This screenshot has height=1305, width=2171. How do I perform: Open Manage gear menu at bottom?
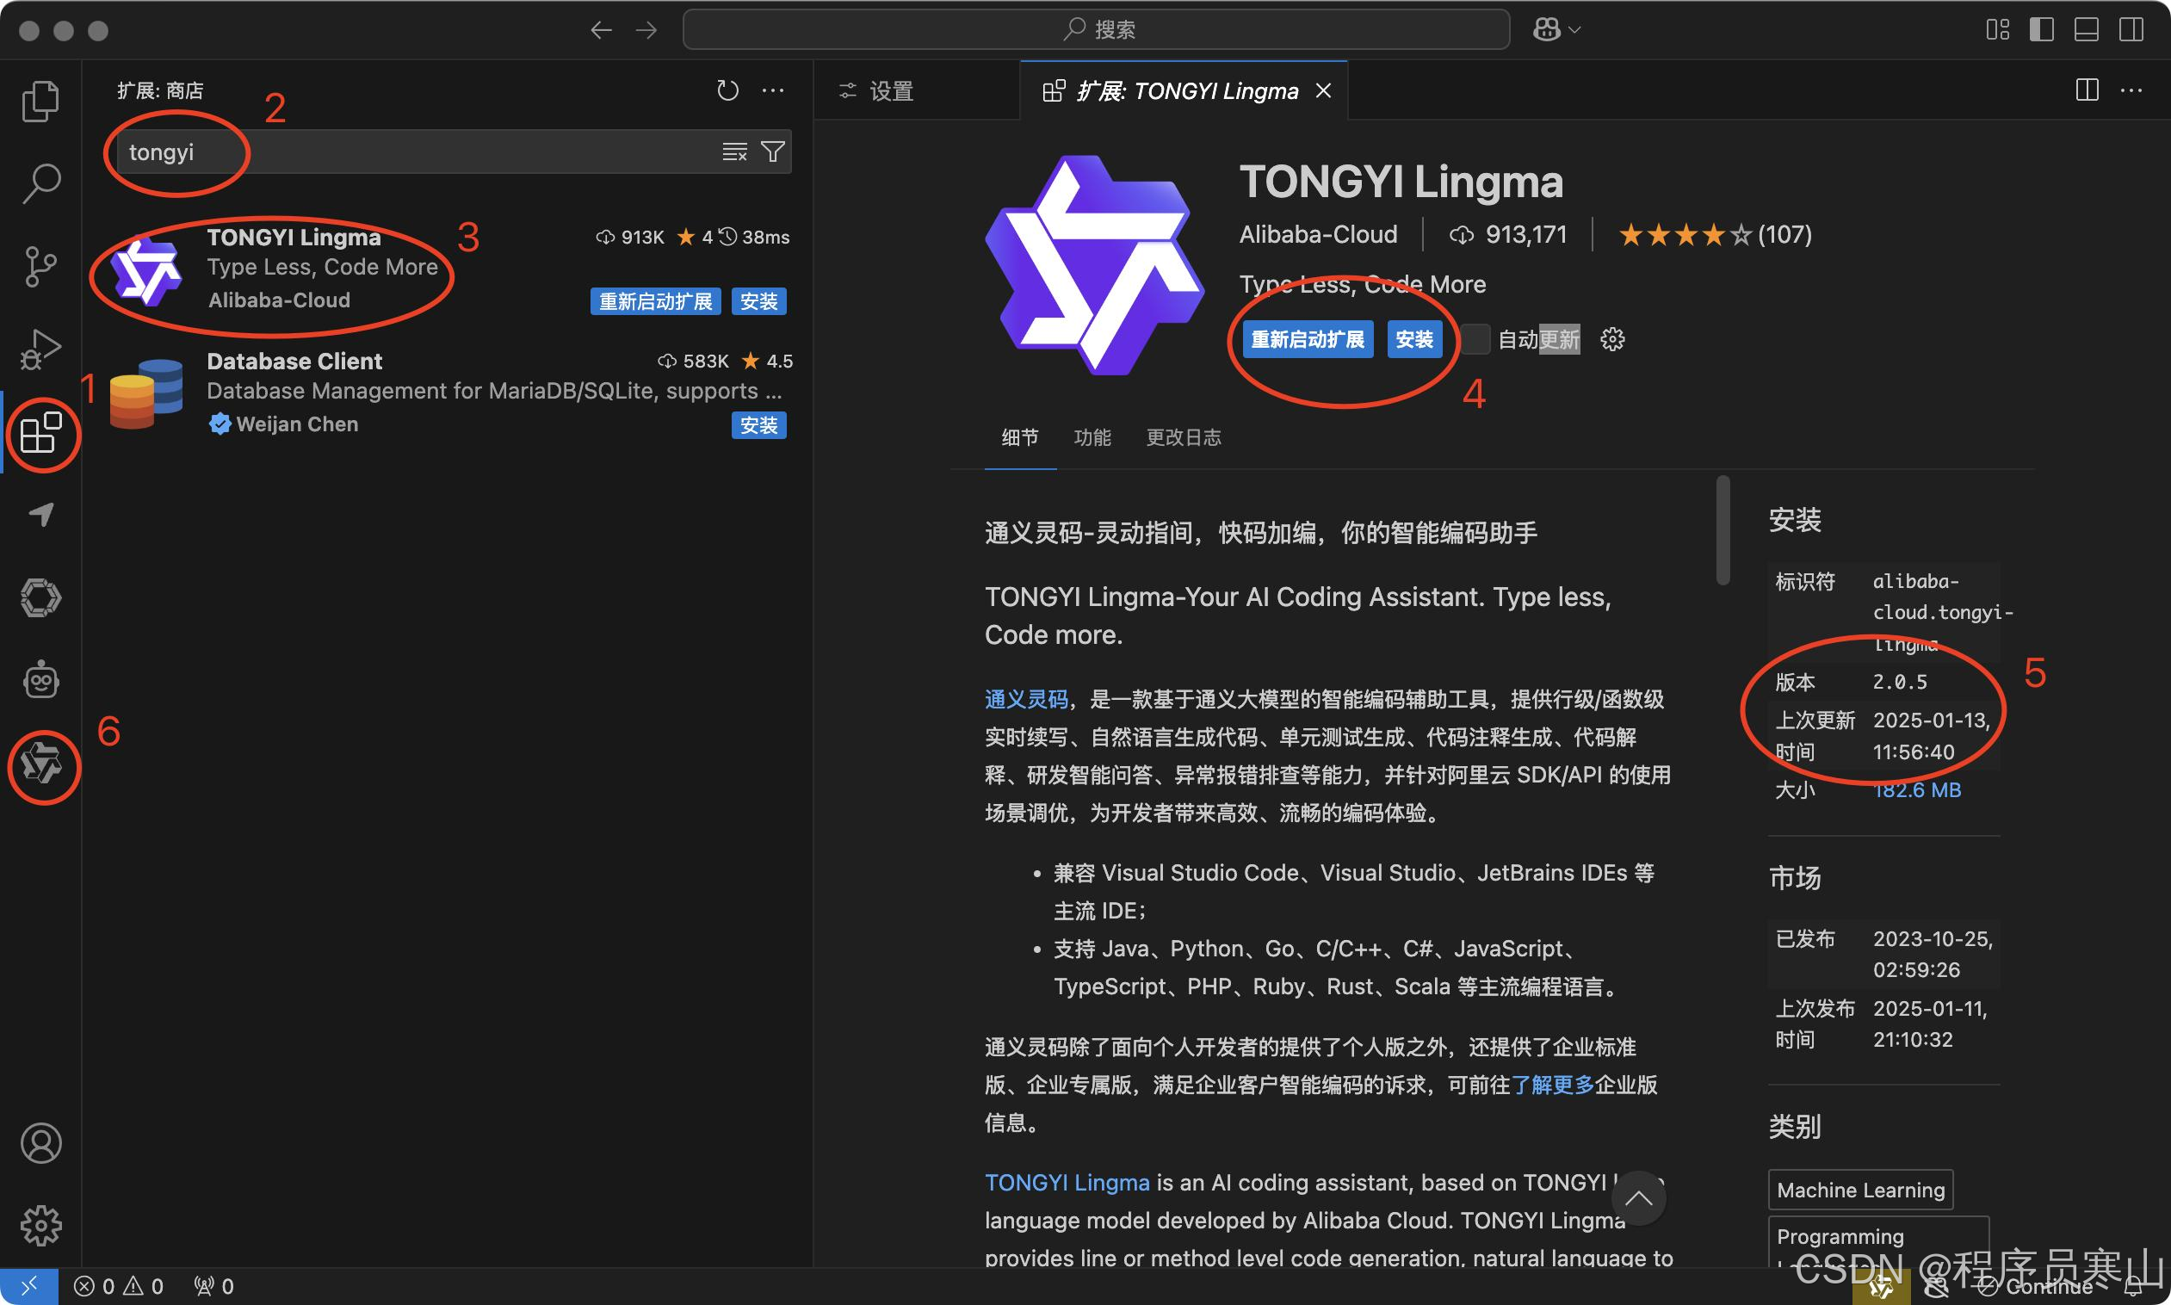[x=40, y=1225]
